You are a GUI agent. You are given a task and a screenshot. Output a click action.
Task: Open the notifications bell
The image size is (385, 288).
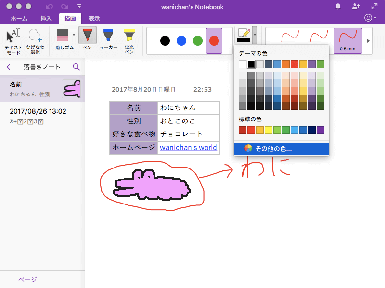click(x=338, y=6)
